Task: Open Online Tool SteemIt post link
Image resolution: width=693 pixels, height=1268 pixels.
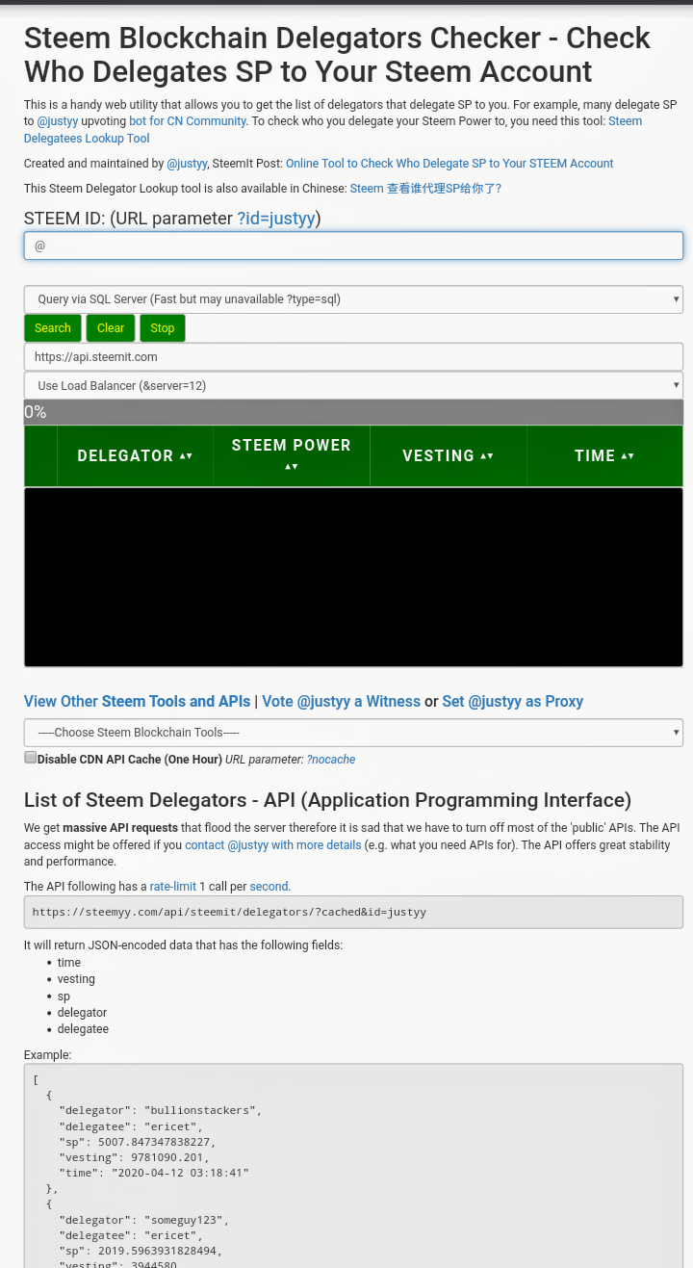Action: tap(449, 164)
